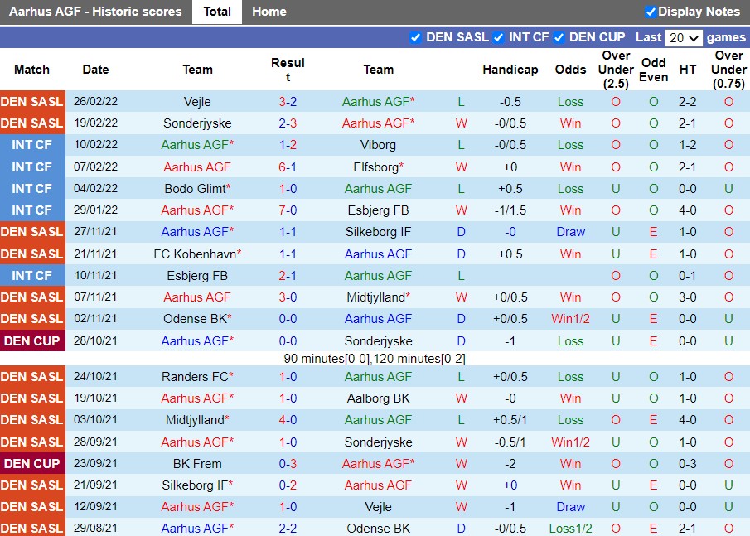Click the -2 handicap for BK Frem match
Image resolution: width=750 pixels, height=536 pixels.
coord(510,463)
